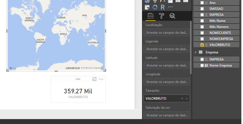The image size is (243, 124).
Task: Switch to the Fields well tab
Action: [151, 16]
